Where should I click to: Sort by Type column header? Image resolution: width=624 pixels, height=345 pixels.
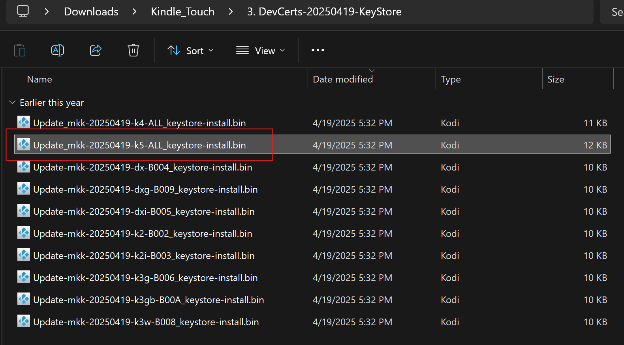point(451,79)
